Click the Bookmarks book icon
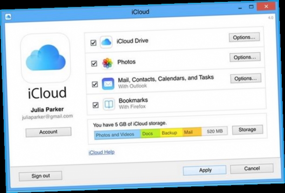 tap(109, 104)
